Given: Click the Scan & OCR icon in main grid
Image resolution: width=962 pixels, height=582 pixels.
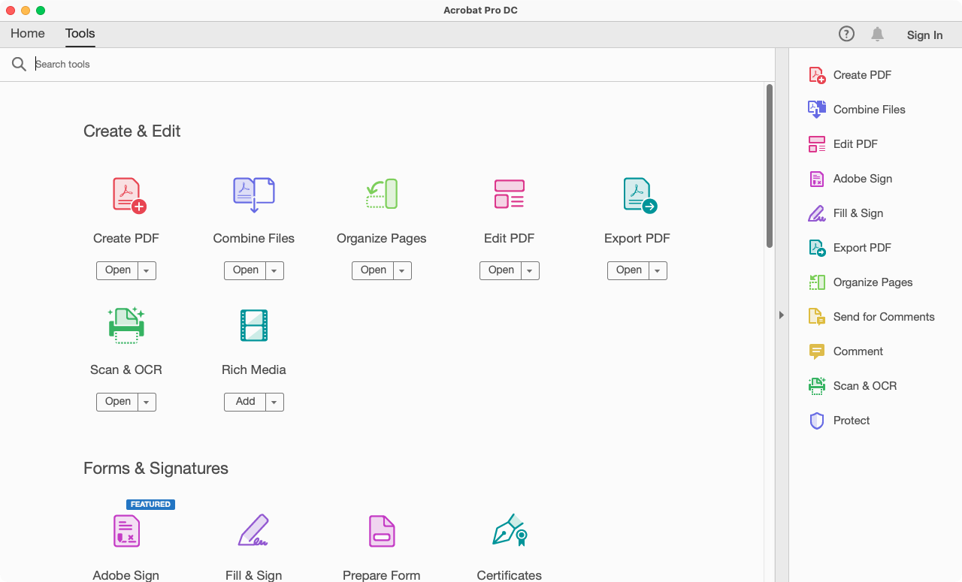Looking at the screenshot, I should point(126,326).
